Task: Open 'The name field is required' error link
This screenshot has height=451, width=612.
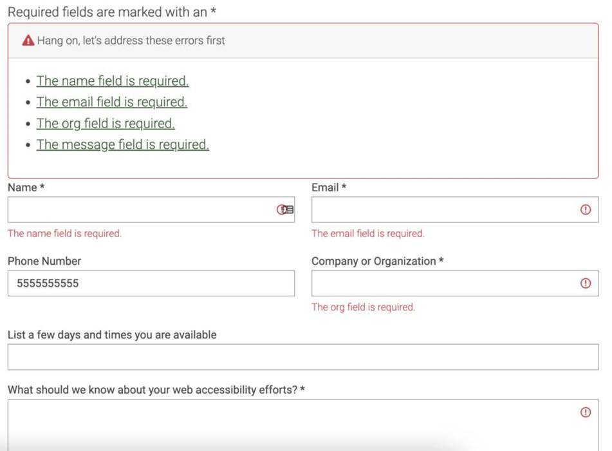Action: coord(112,81)
